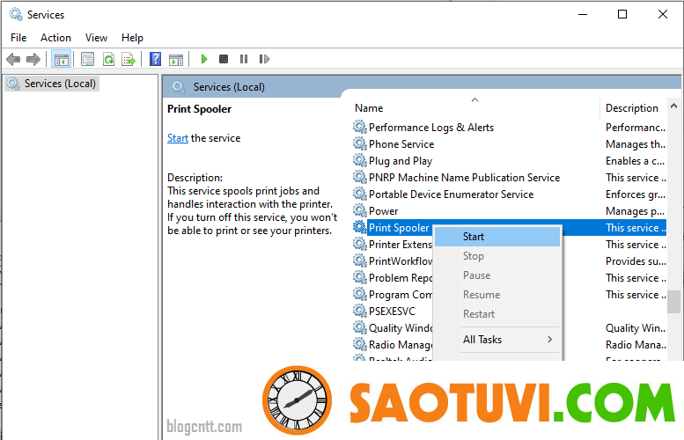
Task: Select the Power service row
Action: [x=383, y=211]
